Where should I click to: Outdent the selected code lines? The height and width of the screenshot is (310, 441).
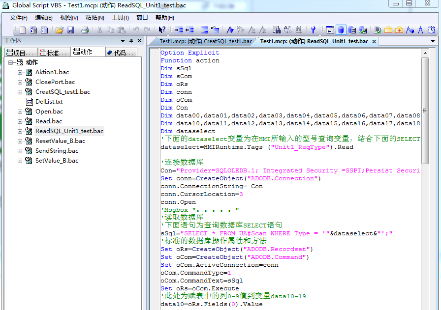click(189, 30)
